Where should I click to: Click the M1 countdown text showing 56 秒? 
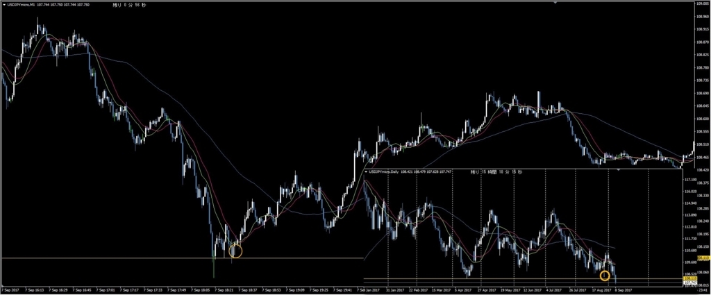pos(130,5)
